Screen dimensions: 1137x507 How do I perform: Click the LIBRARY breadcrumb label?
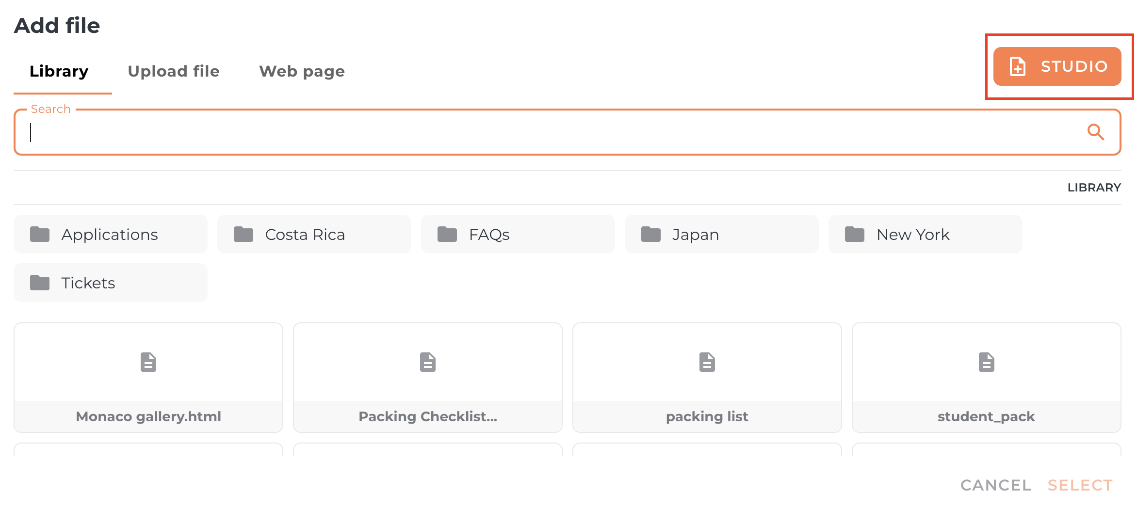(x=1094, y=188)
